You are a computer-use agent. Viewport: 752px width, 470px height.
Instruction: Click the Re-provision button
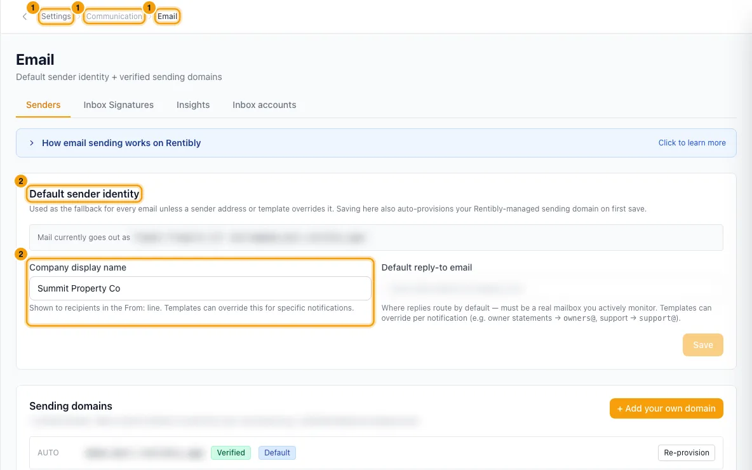click(687, 453)
